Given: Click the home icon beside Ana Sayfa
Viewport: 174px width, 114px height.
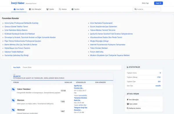Looking at the screenshot, I should [14, 9].
